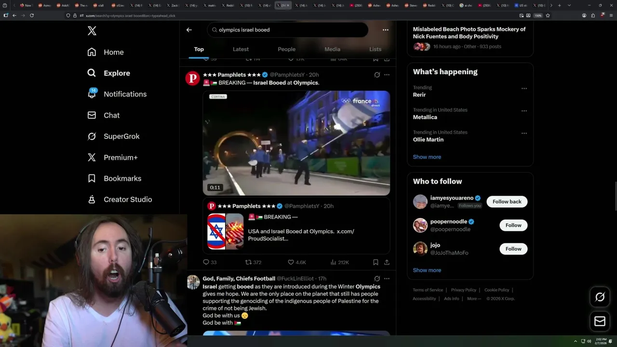Screen dimensions: 617x347
Task: Bookmark page using address bar star
Action: coord(548,15)
